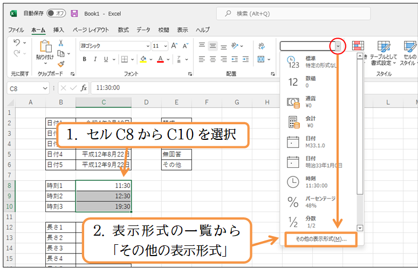The width and height of the screenshot is (418, 269).
Task: Open the number format dropdown arrow
Action: tap(338, 46)
